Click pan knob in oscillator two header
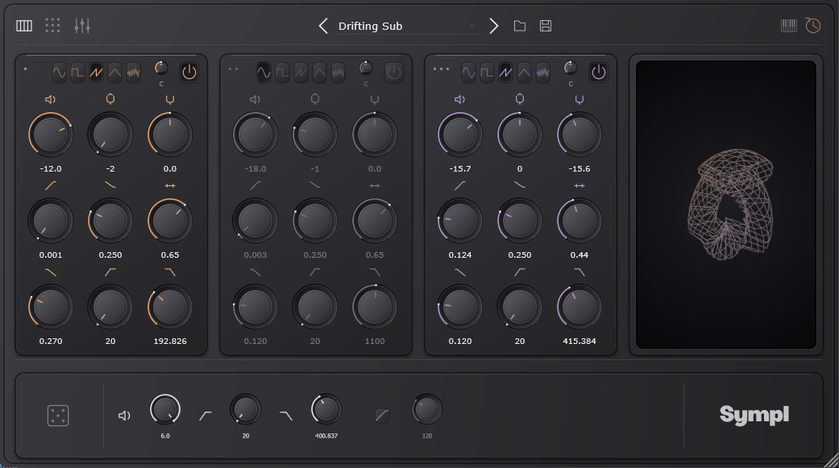Image resolution: width=839 pixels, height=468 pixels. click(366, 68)
